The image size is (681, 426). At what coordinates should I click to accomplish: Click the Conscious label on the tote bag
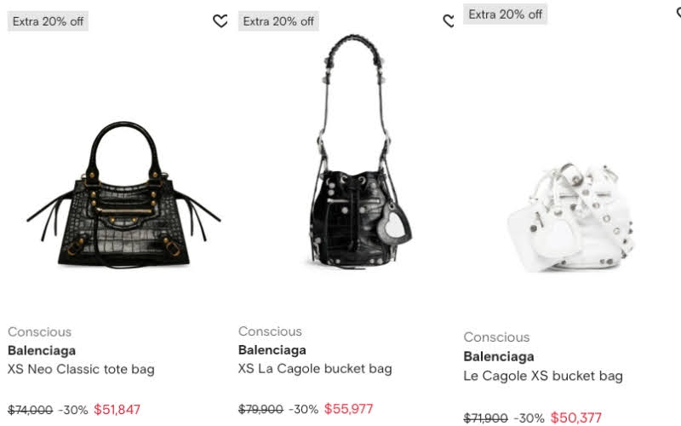39,331
